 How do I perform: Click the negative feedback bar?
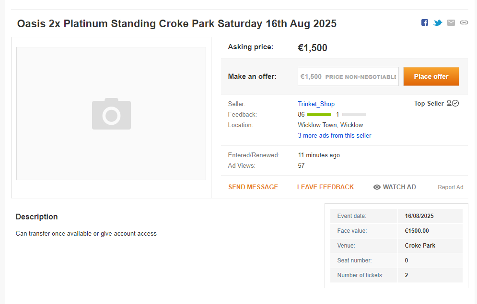[x=354, y=115]
